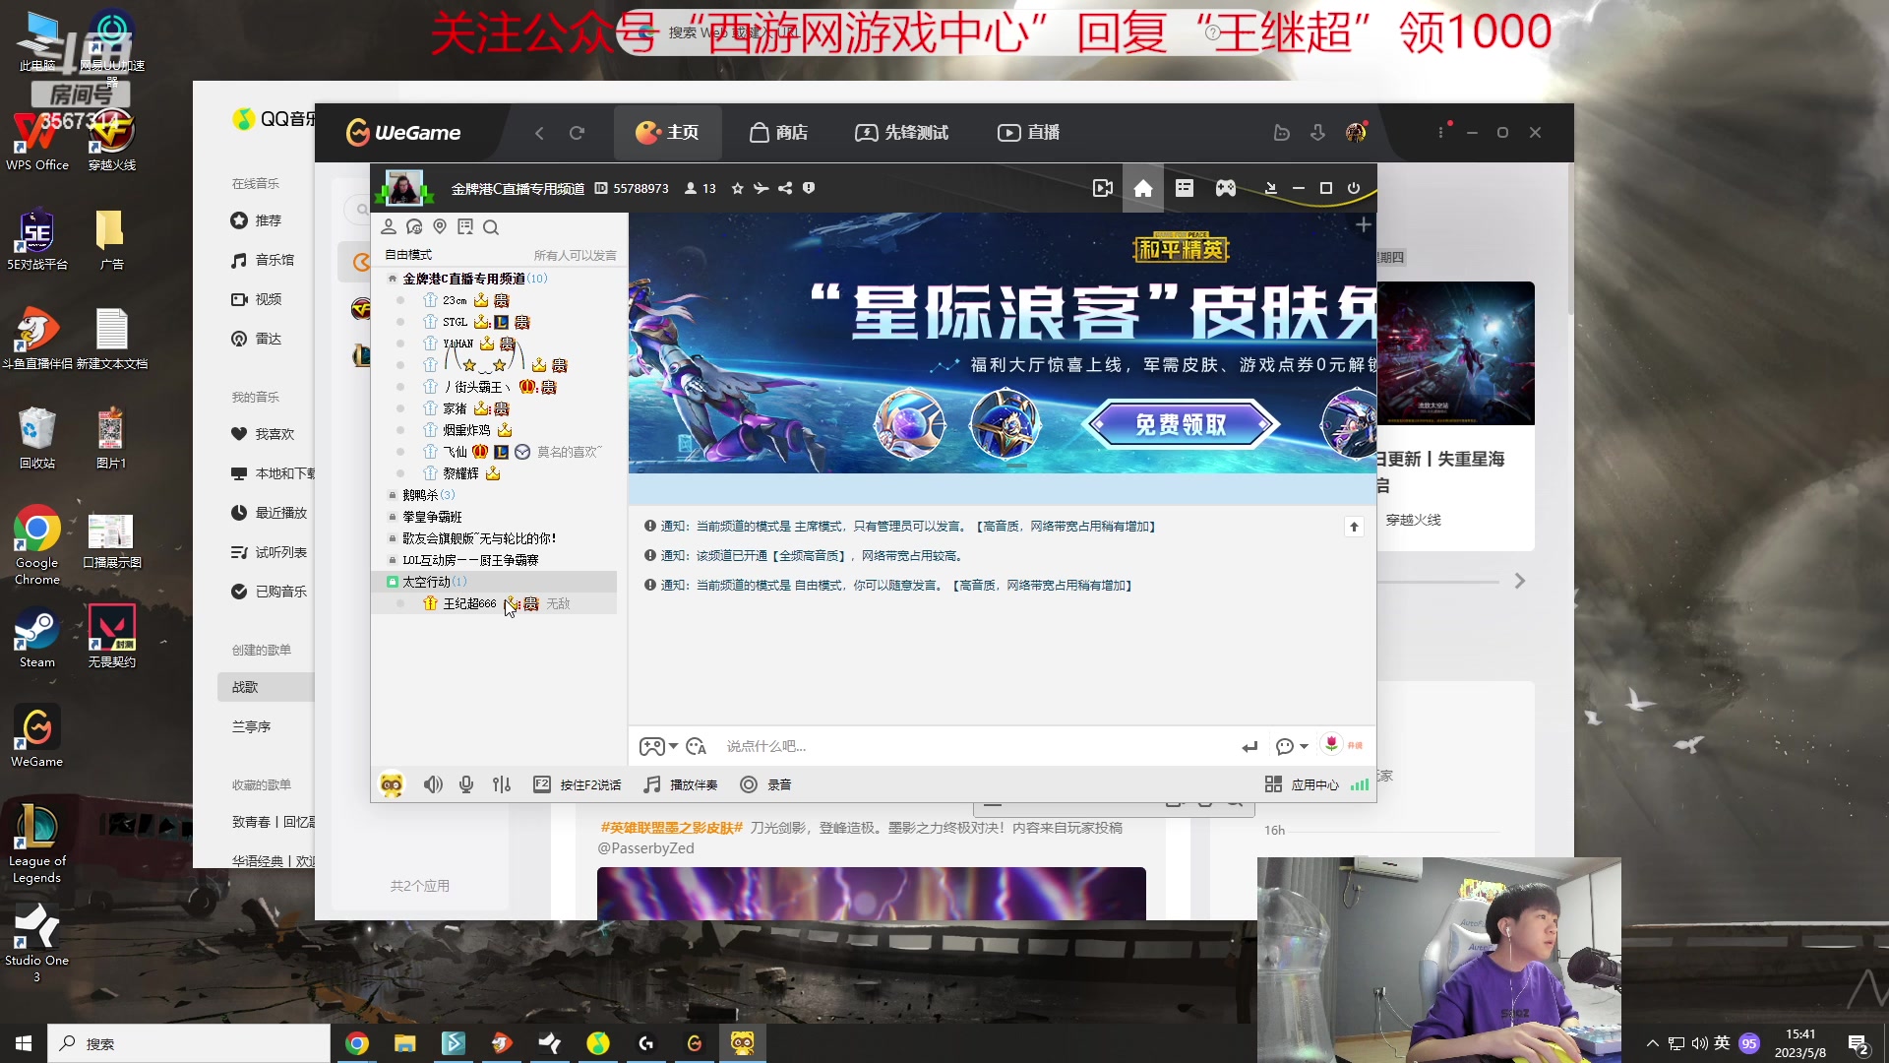Open the 歌友会旗舰版 sub-channel
The width and height of the screenshot is (1889, 1063).
[x=479, y=538]
